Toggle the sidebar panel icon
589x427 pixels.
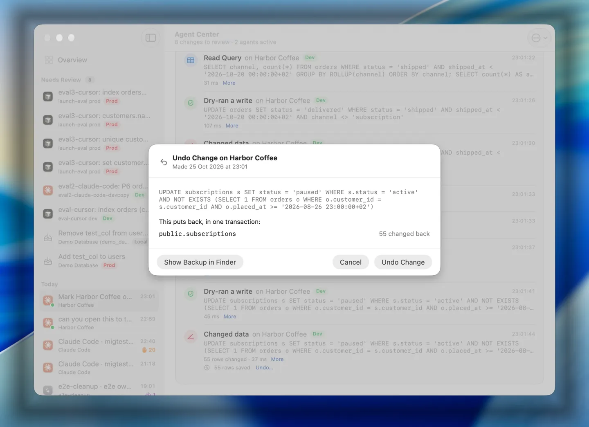pyautogui.click(x=151, y=38)
